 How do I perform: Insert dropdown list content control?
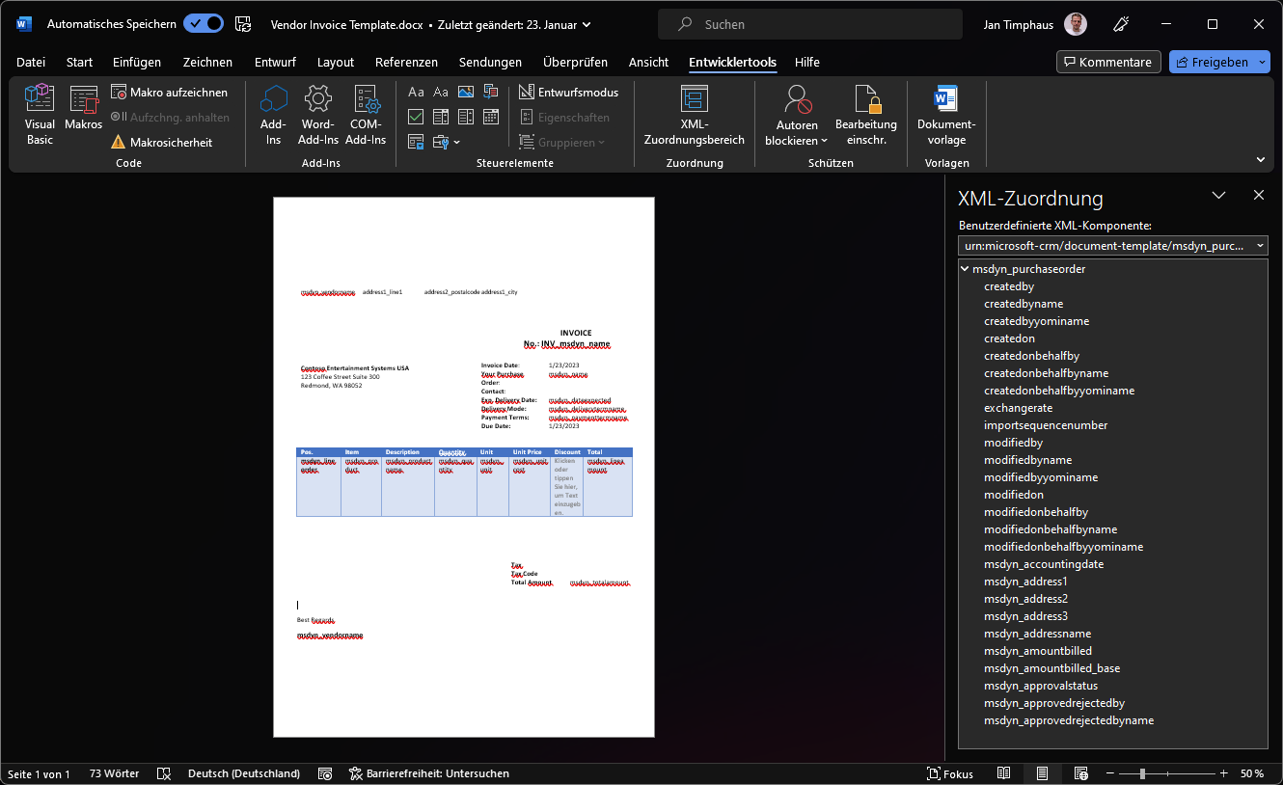pyautogui.click(x=466, y=117)
